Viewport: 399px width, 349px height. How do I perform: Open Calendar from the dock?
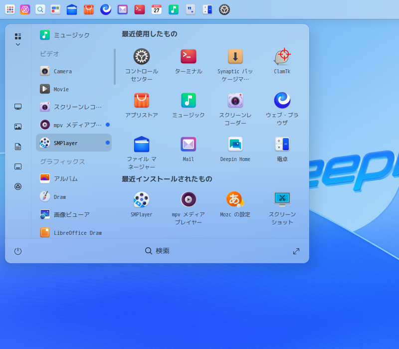pyautogui.click(x=157, y=9)
